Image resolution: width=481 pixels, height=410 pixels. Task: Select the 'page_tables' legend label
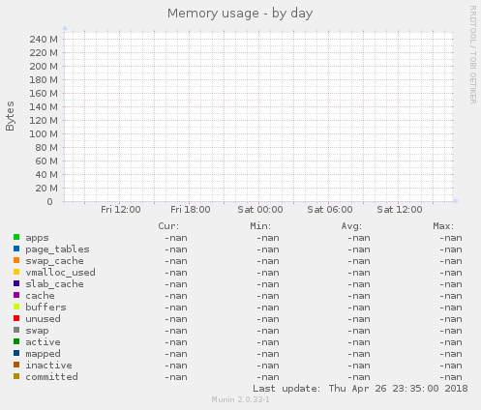click(x=57, y=249)
